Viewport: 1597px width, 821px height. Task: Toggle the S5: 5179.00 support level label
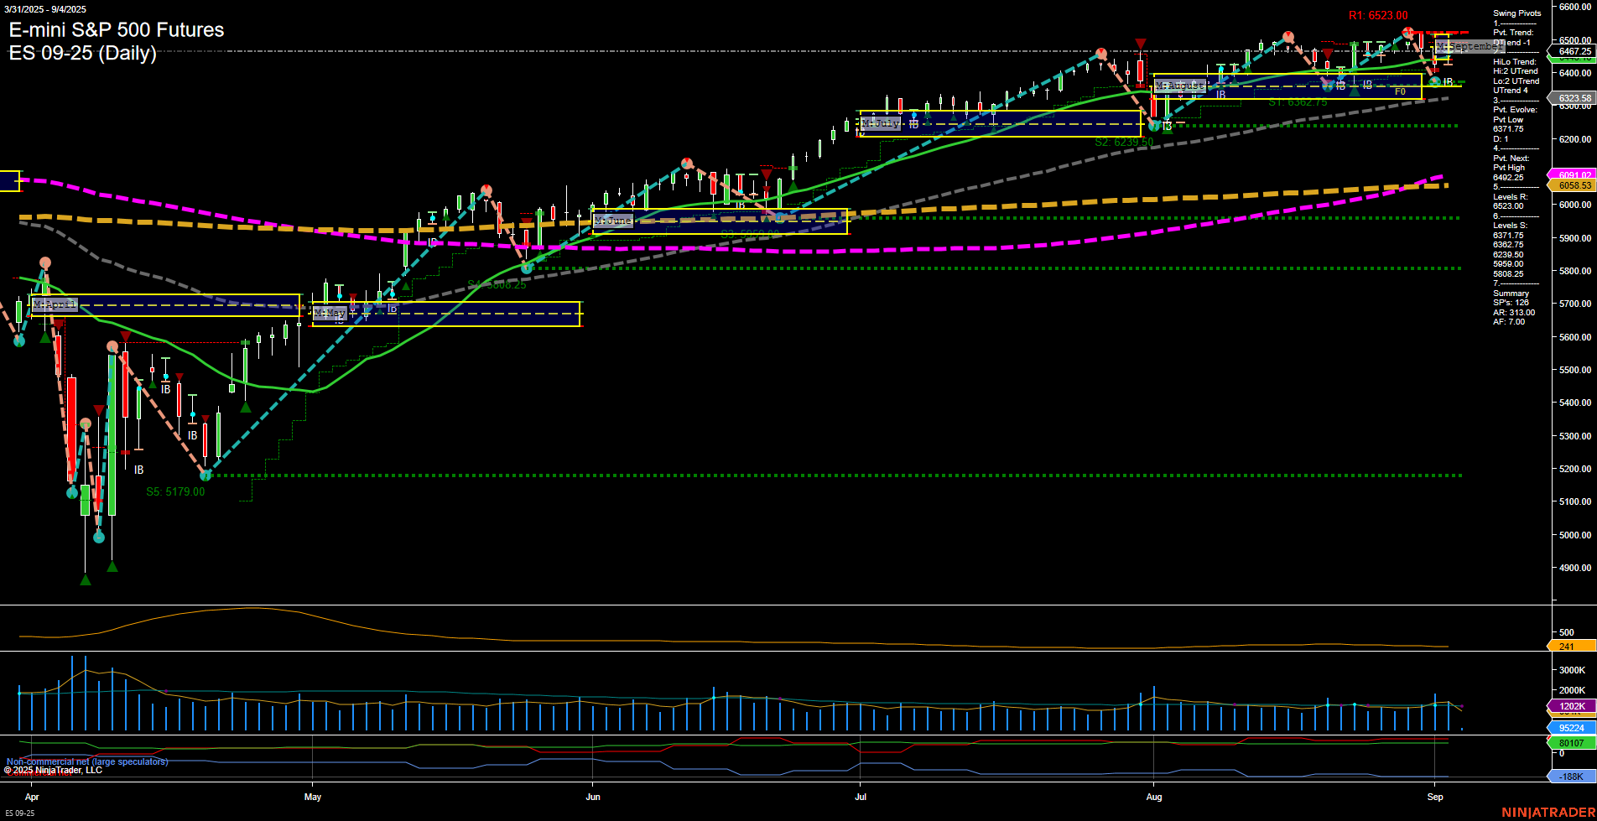[x=176, y=492]
